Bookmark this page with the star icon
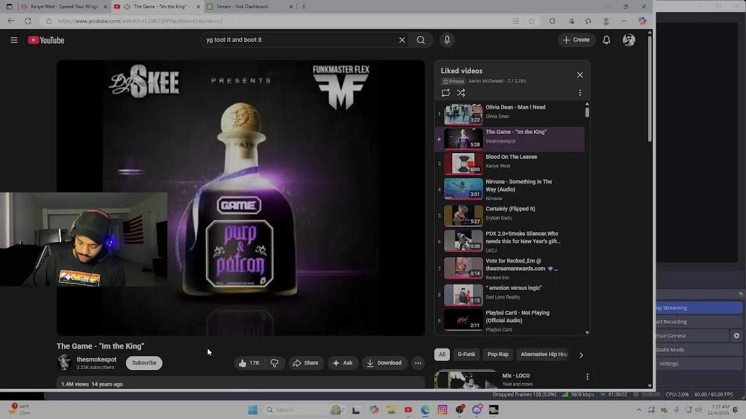The height and width of the screenshot is (419, 746). coord(532,21)
